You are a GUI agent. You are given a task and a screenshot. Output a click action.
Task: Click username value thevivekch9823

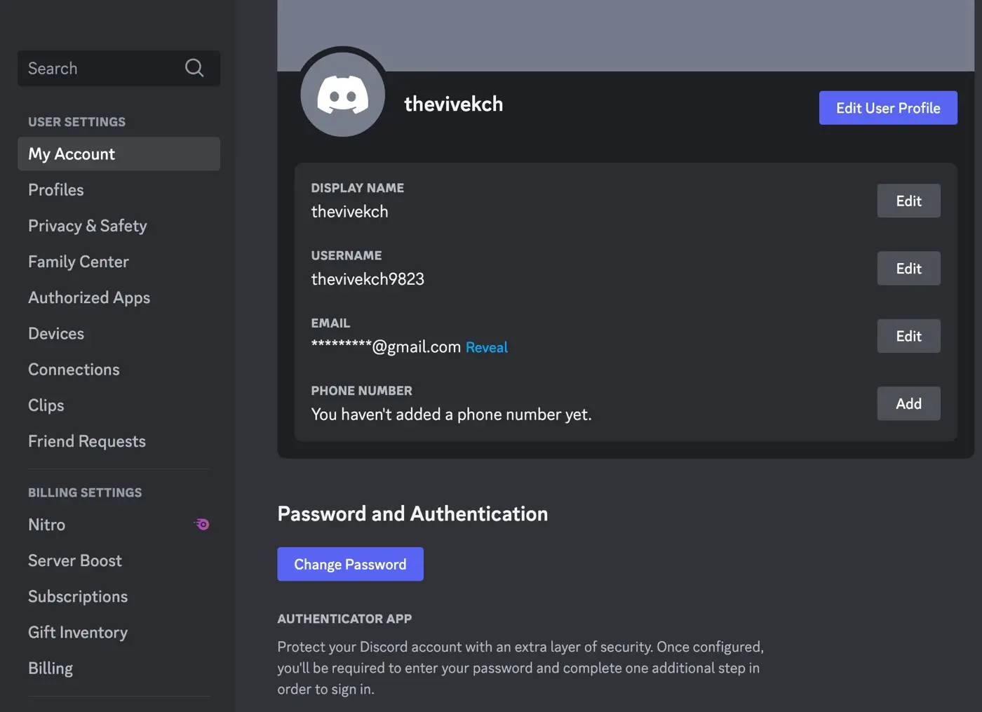368,279
